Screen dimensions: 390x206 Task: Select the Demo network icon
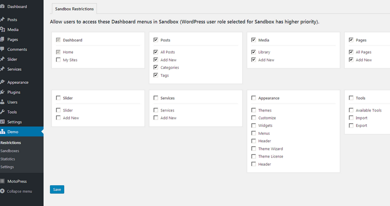coord(3,132)
